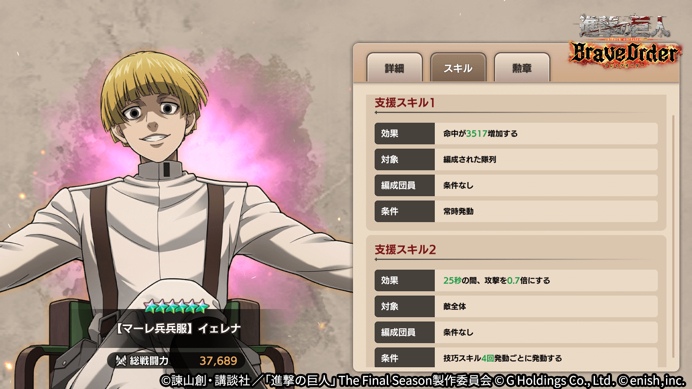Click the skill panel vertical scrollbar
This screenshot has height=389, width=692.
(x=673, y=236)
